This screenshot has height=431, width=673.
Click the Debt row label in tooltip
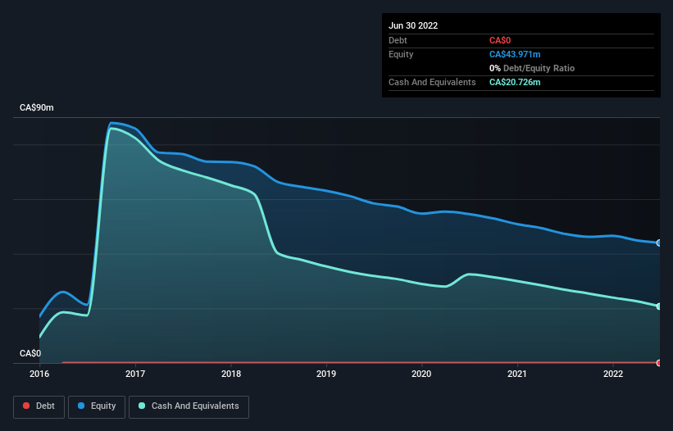pos(398,40)
